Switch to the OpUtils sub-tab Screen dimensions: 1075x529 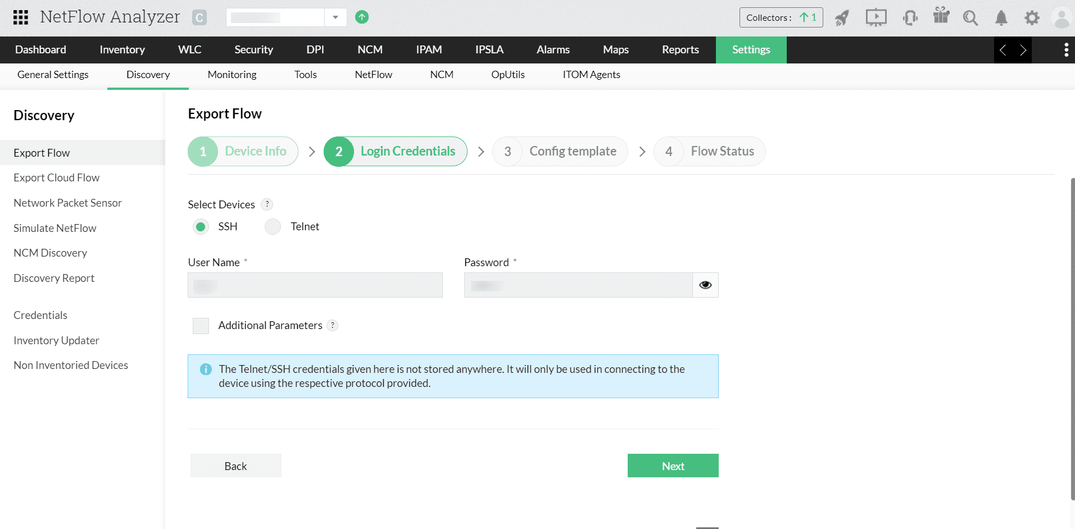(508, 75)
